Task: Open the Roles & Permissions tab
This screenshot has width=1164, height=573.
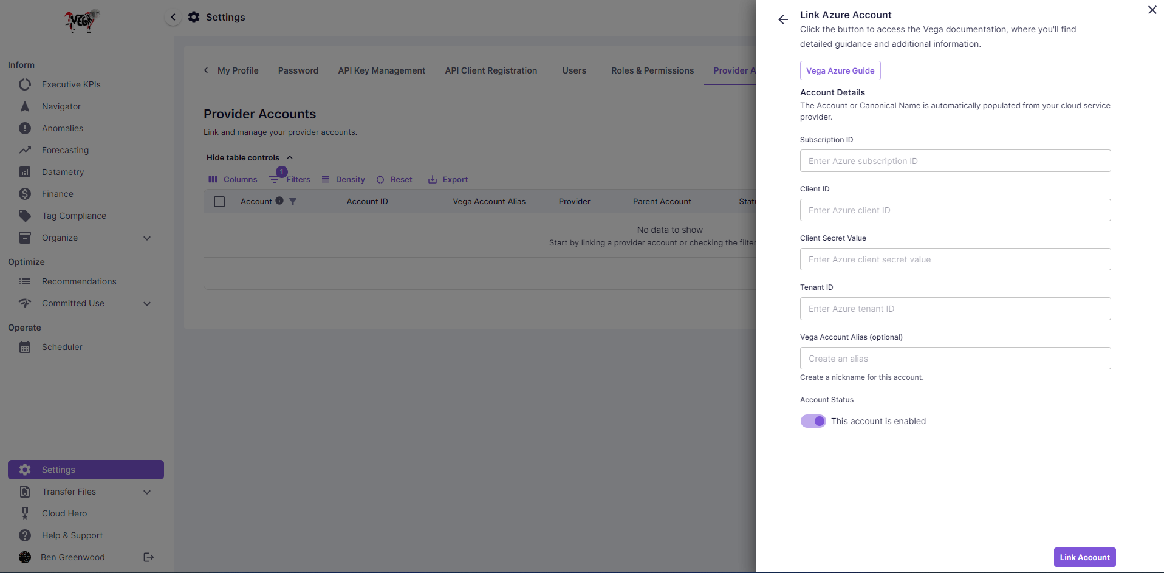Action: [652, 70]
